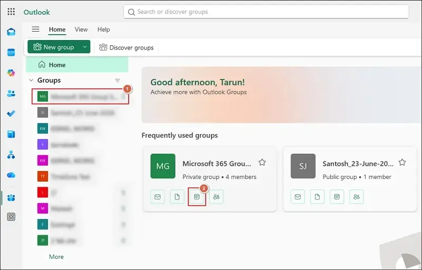422x270 pixels.
Task: Open Calendar from the left rail
Action: (11, 53)
